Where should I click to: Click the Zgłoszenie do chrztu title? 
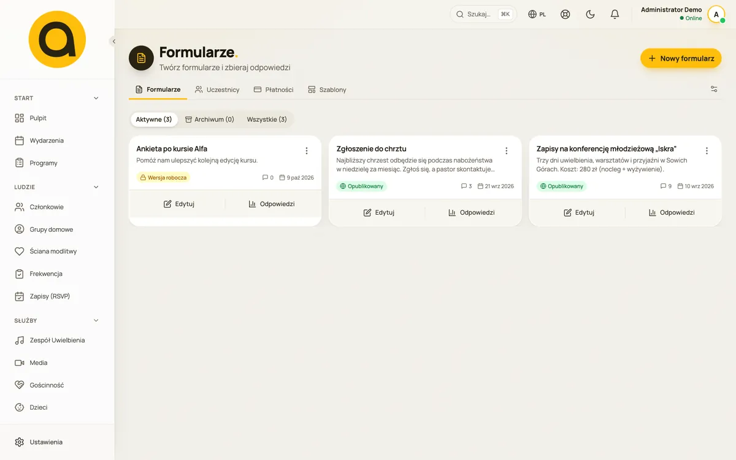point(371,149)
